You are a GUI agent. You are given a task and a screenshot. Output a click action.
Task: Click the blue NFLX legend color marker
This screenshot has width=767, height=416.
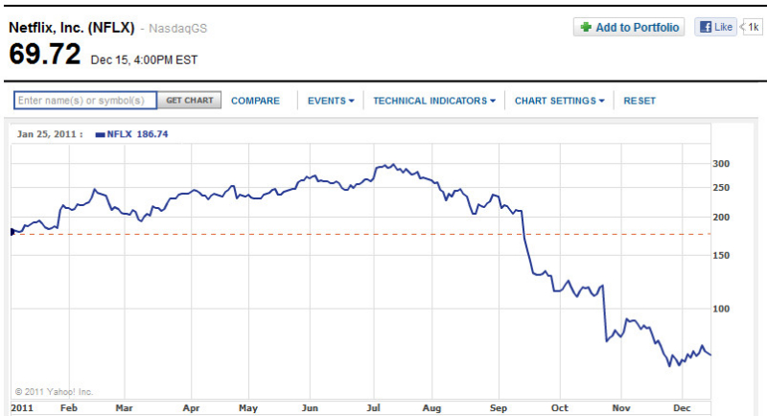click(101, 134)
